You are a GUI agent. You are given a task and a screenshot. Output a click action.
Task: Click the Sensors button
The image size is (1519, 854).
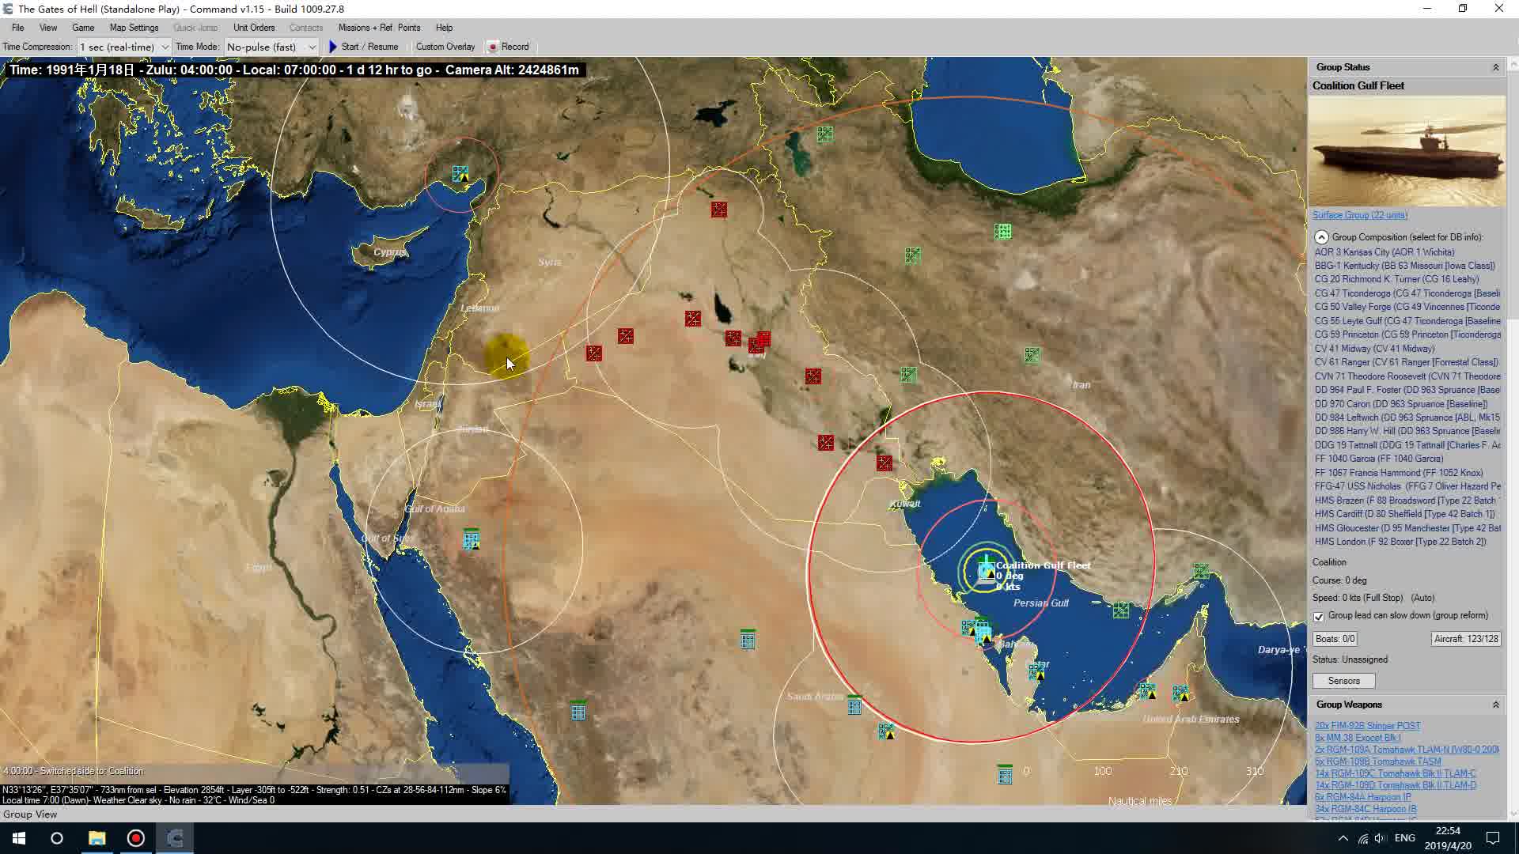point(1343,681)
